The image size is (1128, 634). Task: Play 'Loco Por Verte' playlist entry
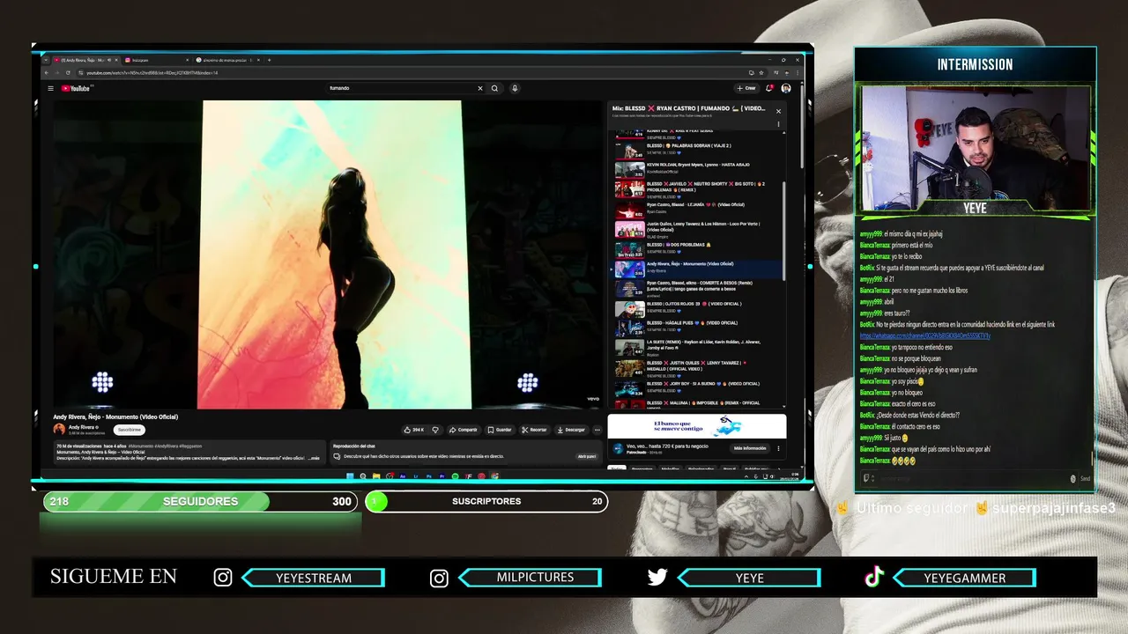[696, 229]
